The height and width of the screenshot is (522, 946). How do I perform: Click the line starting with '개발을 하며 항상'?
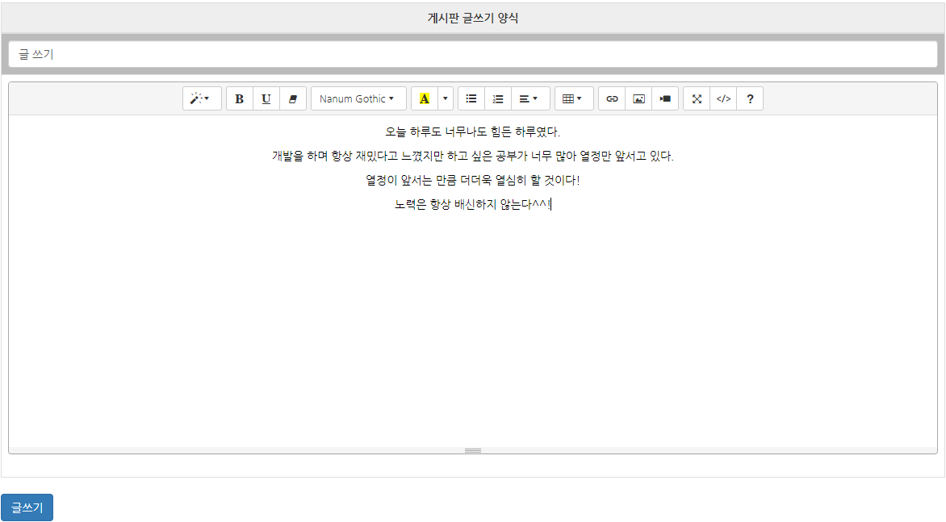472,157
